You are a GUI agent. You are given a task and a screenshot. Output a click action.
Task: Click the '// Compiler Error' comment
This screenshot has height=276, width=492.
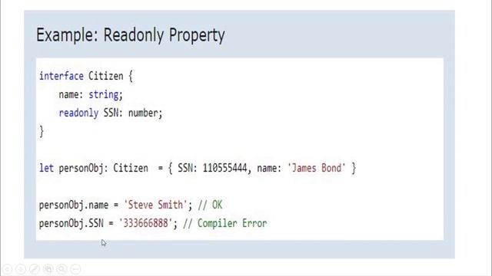click(225, 223)
